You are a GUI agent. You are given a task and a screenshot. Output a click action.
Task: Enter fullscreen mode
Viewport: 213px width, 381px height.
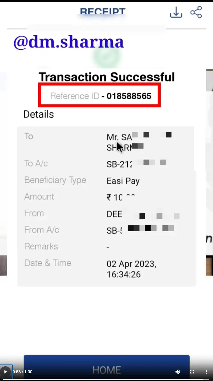coord(192,372)
